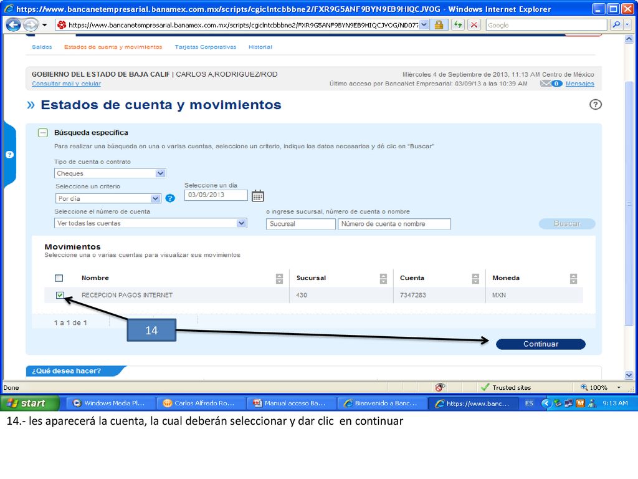
Task: Click the Google search magnifier icon
Action: [616, 25]
